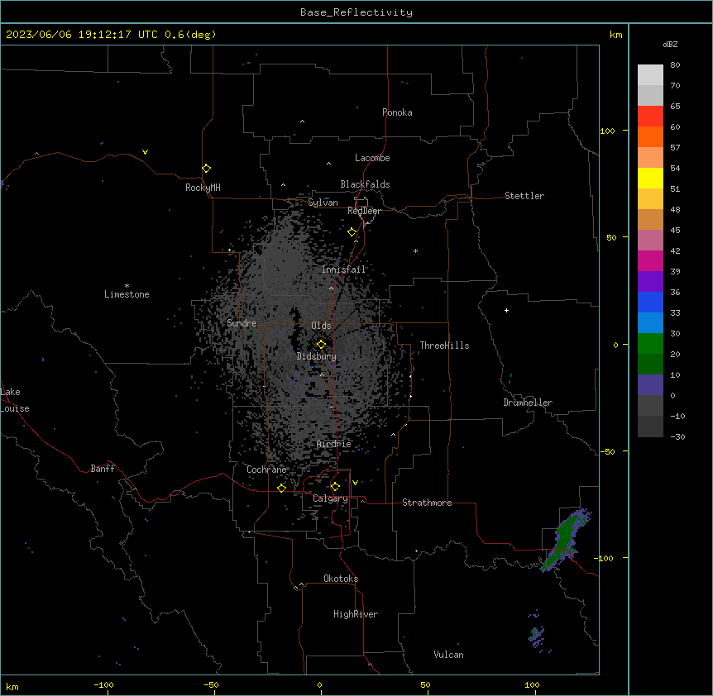Click the Calgary city label

tap(330, 498)
